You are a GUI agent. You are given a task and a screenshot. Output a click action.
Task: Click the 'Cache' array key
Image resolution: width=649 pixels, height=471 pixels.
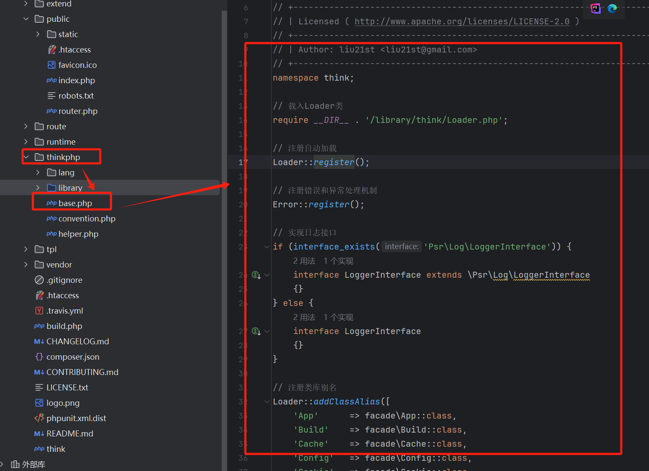311,444
